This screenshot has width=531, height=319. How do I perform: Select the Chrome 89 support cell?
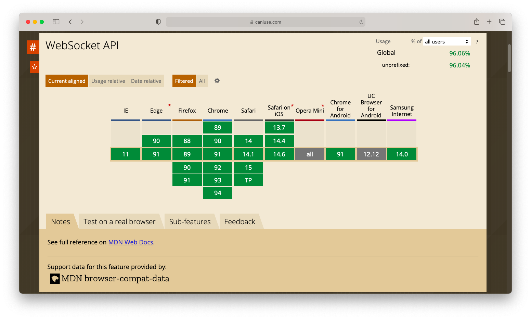pos(218,127)
